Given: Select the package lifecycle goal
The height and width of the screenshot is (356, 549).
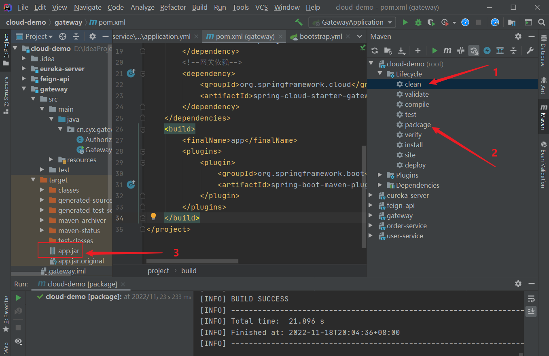Looking at the screenshot, I should (418, 125).
